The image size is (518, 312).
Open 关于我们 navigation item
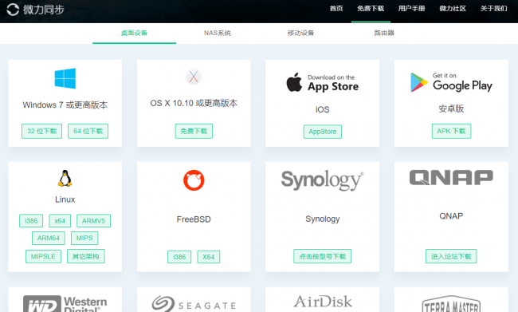493,9
